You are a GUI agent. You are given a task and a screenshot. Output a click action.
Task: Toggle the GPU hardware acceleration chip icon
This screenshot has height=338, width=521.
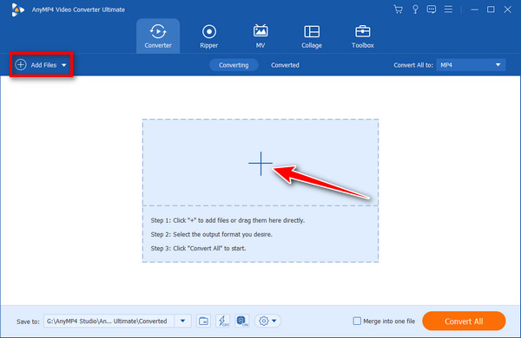pos(242,321)
